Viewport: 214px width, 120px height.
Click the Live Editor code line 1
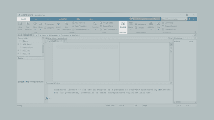click(87, 47)
